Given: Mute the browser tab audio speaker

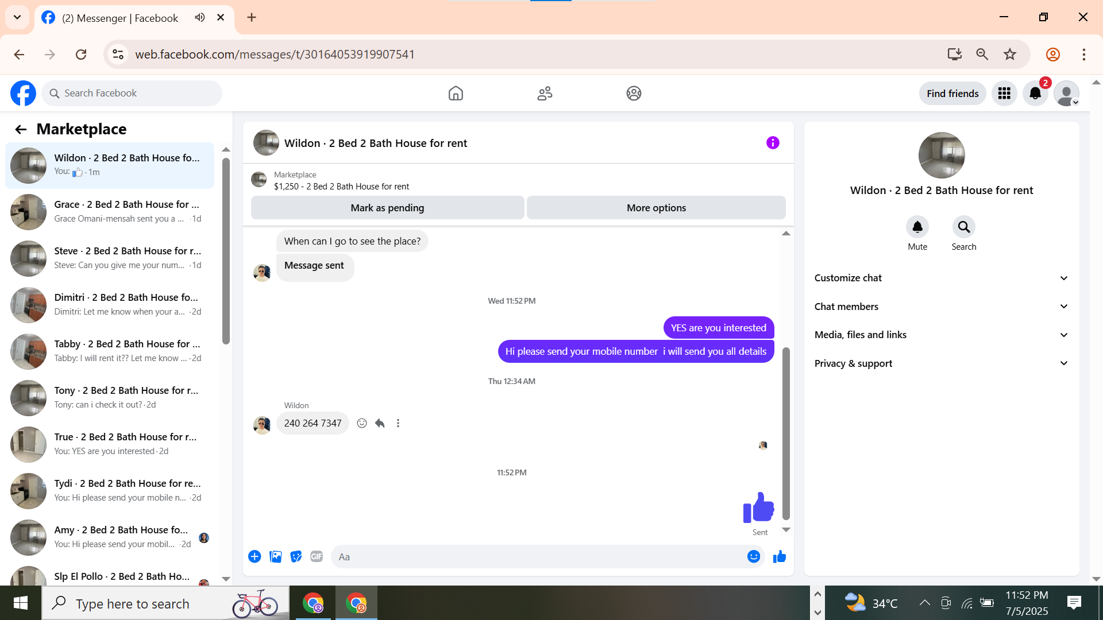Looking at the screenshot, I should coord(200,17).
